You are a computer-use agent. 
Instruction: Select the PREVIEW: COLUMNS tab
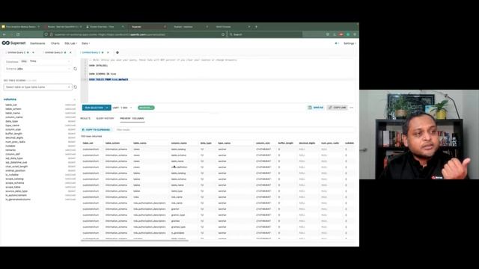click(x=132, y=118)
